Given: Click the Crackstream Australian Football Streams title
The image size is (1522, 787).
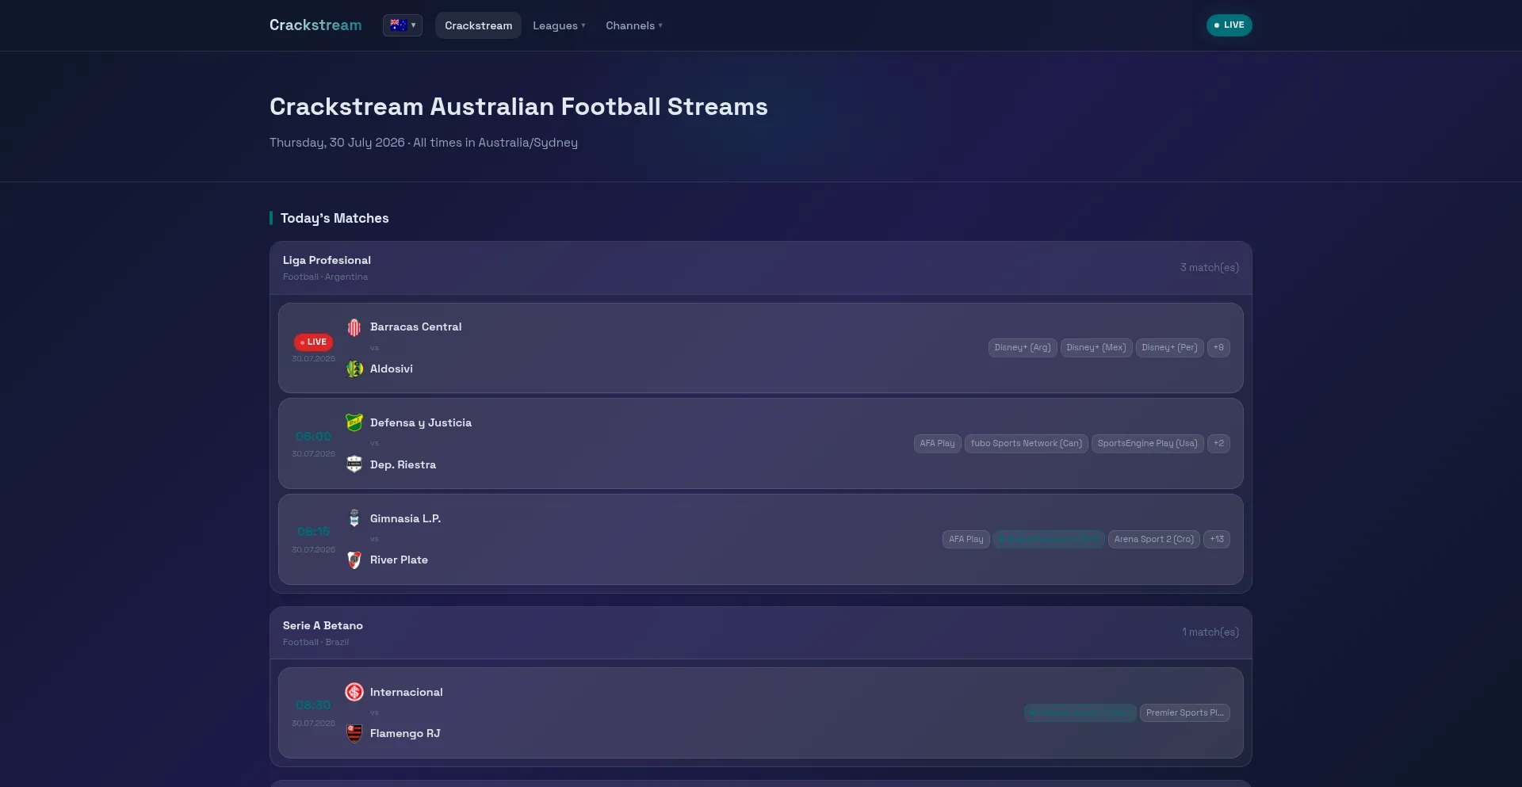Looking at the screenshot, I should (x=518, y=107).
